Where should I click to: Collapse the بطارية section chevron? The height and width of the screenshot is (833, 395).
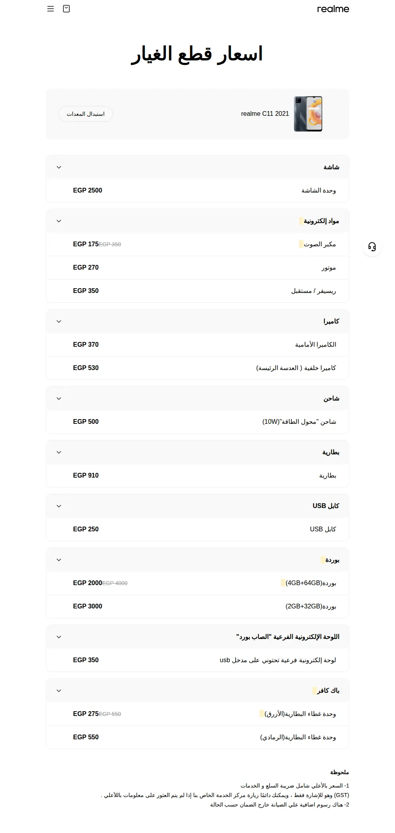point(59,452)
